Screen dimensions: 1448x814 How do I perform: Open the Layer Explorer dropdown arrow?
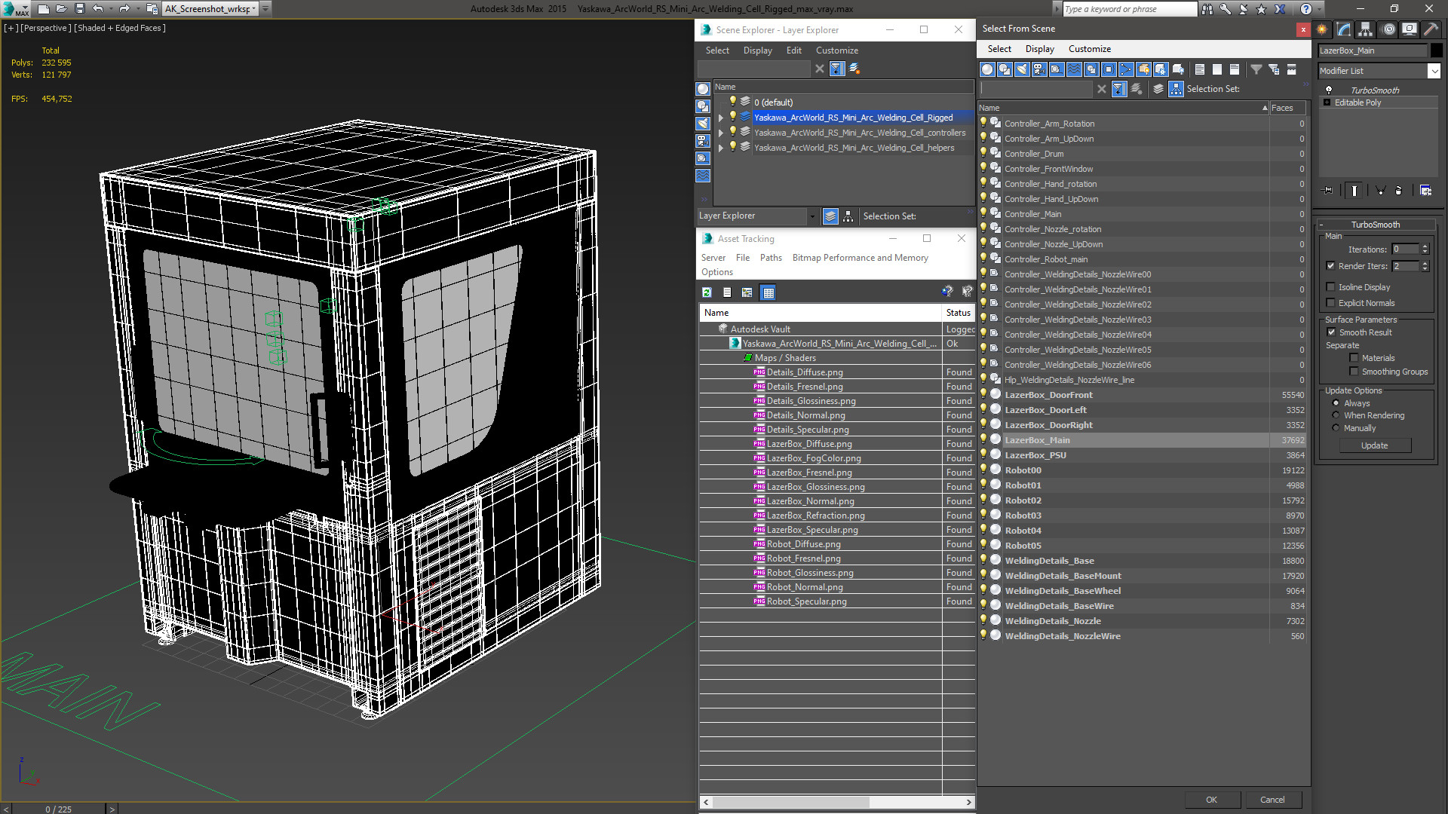(812, 216)
